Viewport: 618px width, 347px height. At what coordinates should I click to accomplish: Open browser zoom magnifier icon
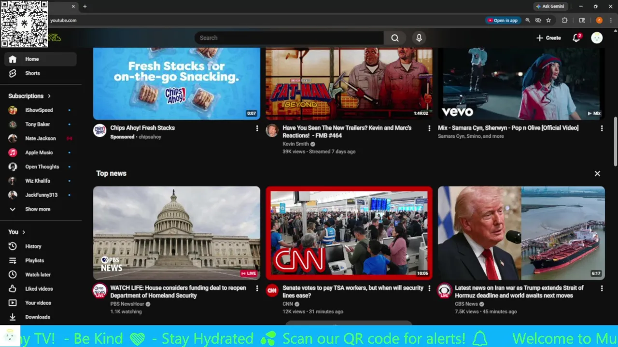528,20
